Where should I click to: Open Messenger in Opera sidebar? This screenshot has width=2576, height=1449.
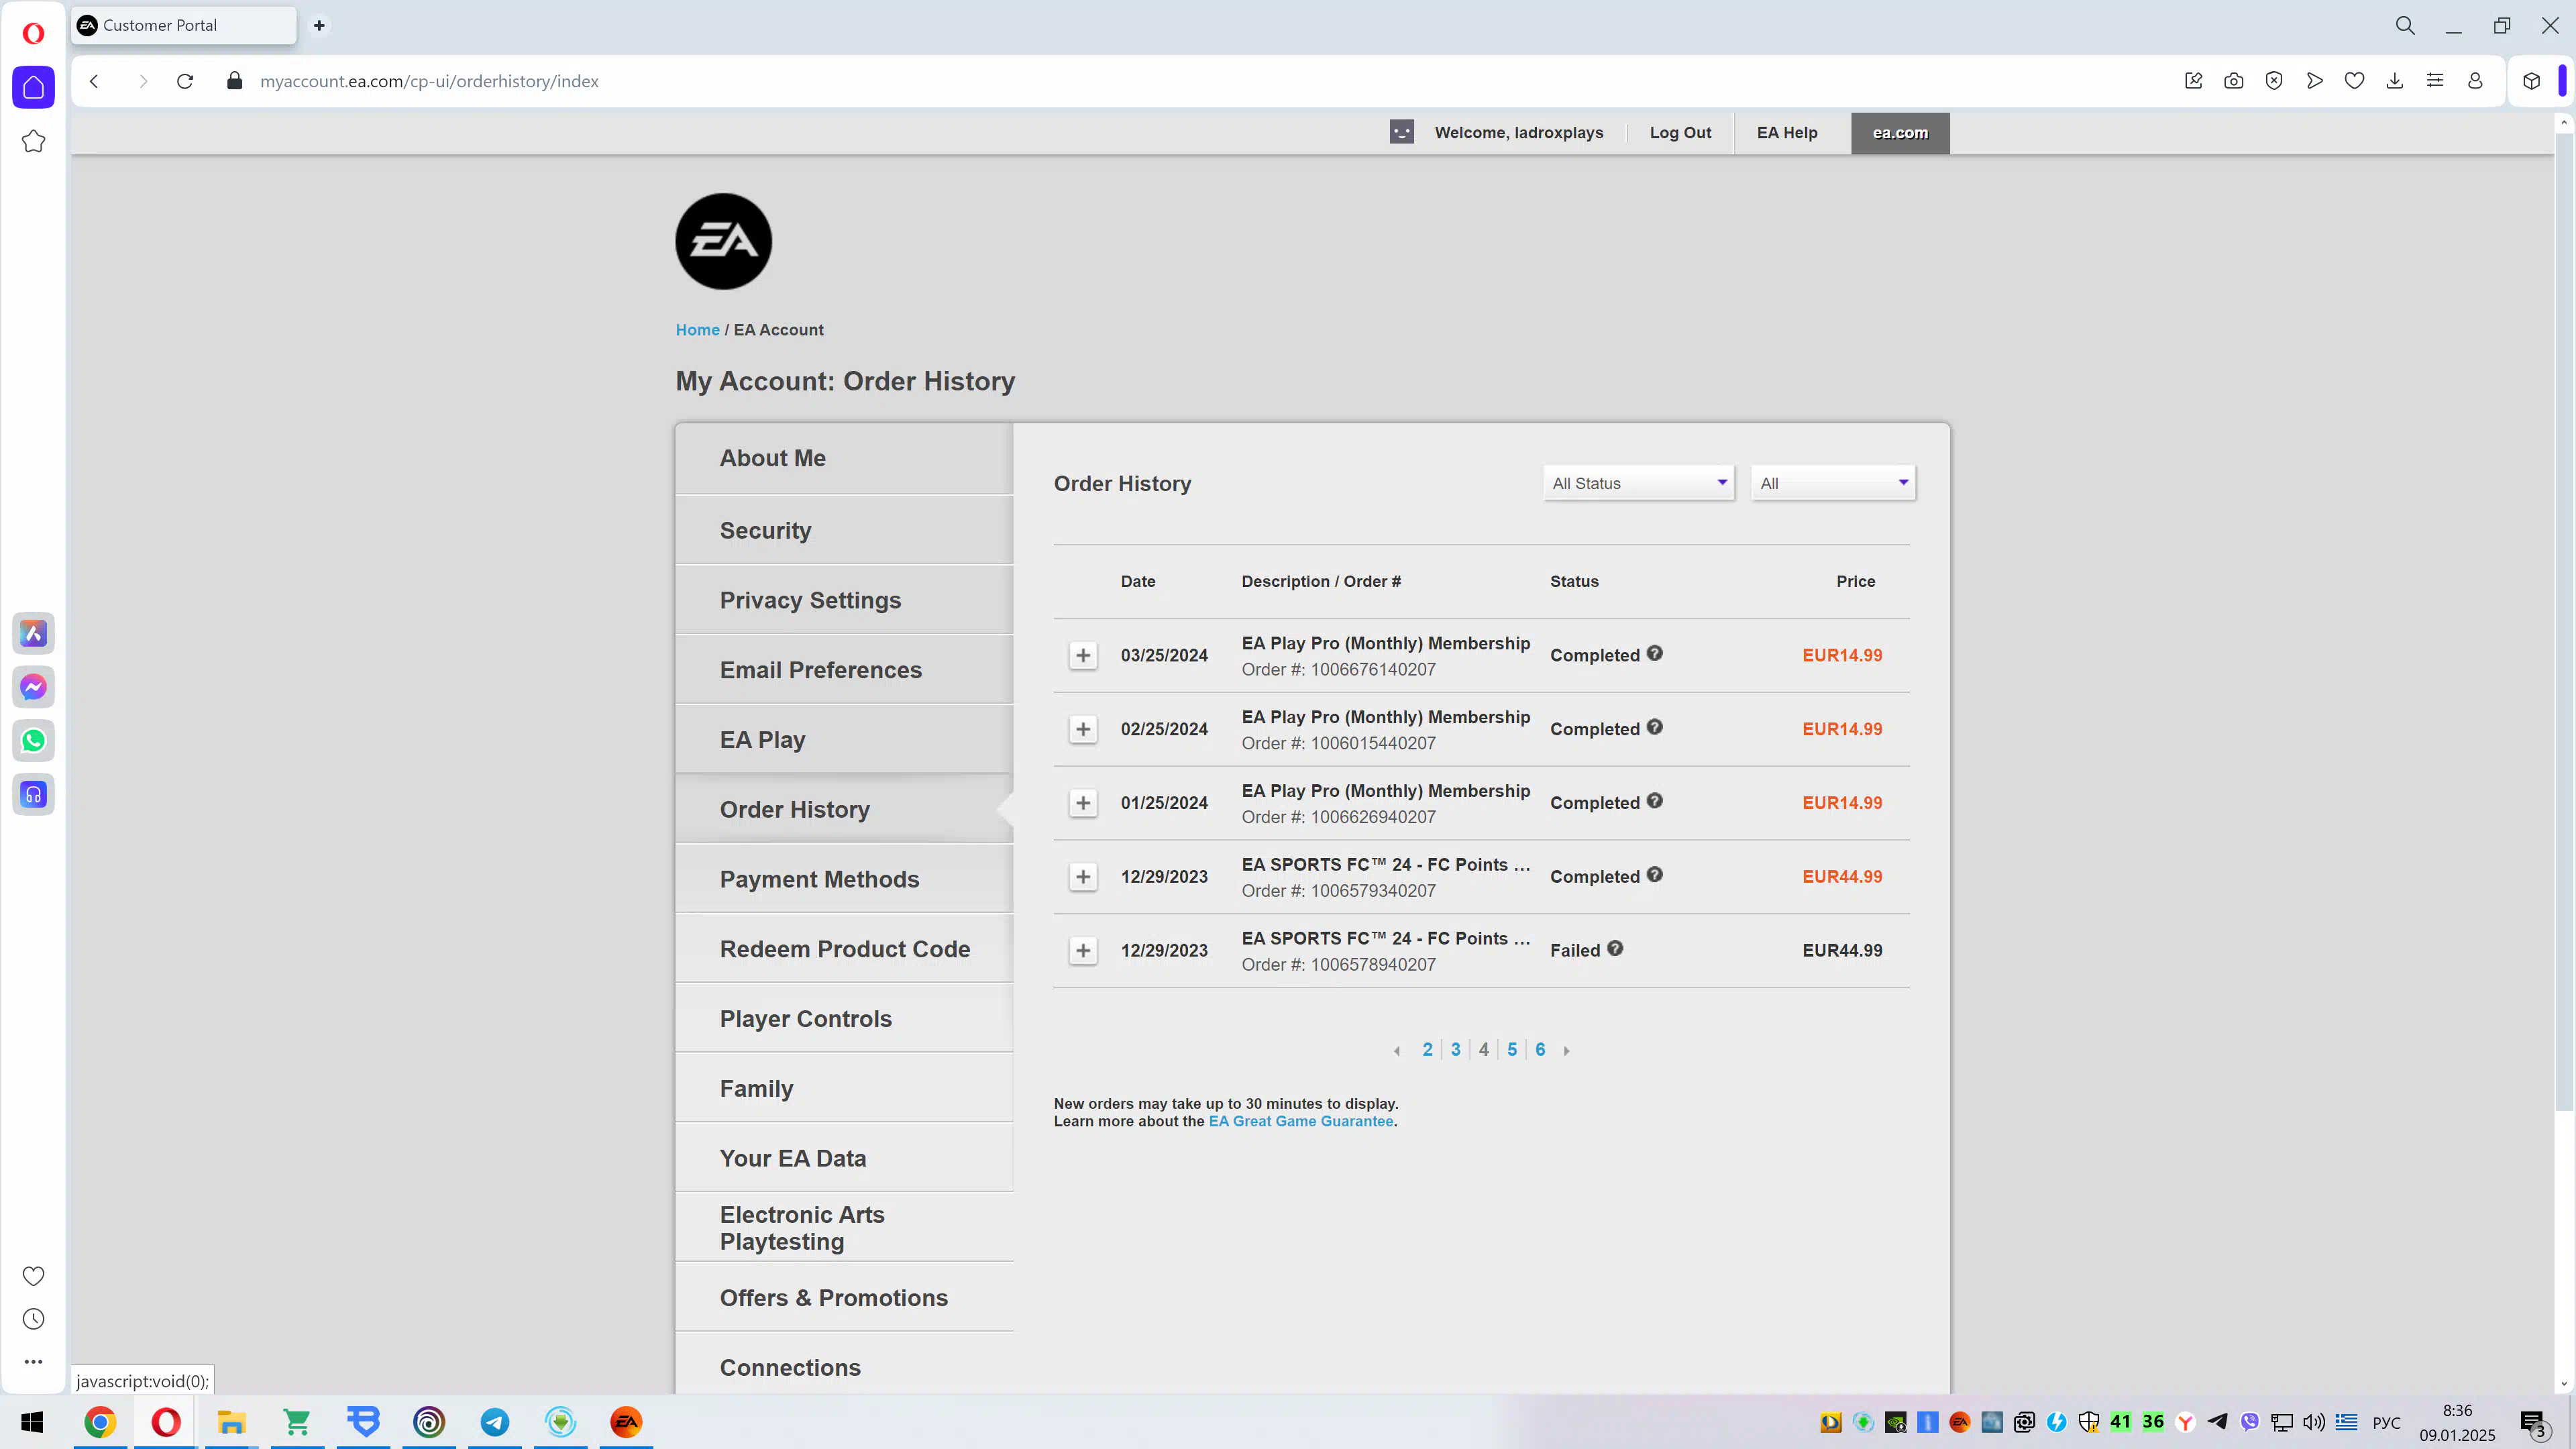pos(33,687)
